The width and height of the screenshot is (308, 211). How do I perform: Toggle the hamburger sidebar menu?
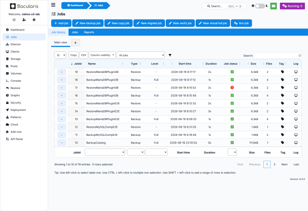click(x=53, y=5)
